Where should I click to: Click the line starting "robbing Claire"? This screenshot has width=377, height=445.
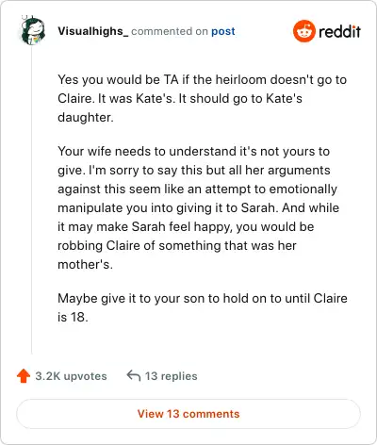(177, 245)
